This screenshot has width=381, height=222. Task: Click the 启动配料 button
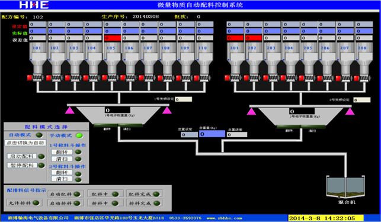(x=22, y=156)
